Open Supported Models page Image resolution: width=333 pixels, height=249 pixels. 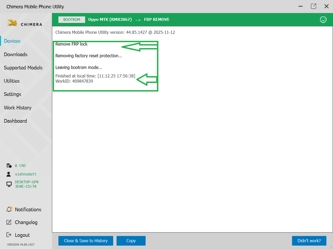click(x=23, y=68)
